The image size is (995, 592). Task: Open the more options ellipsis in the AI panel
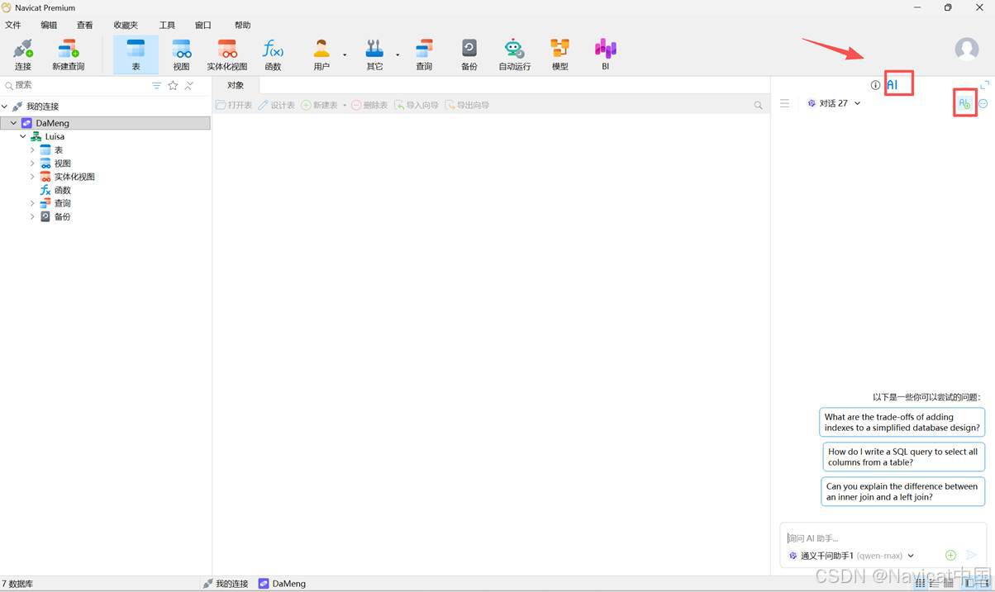pyautogui.click(x=983, y=103)
